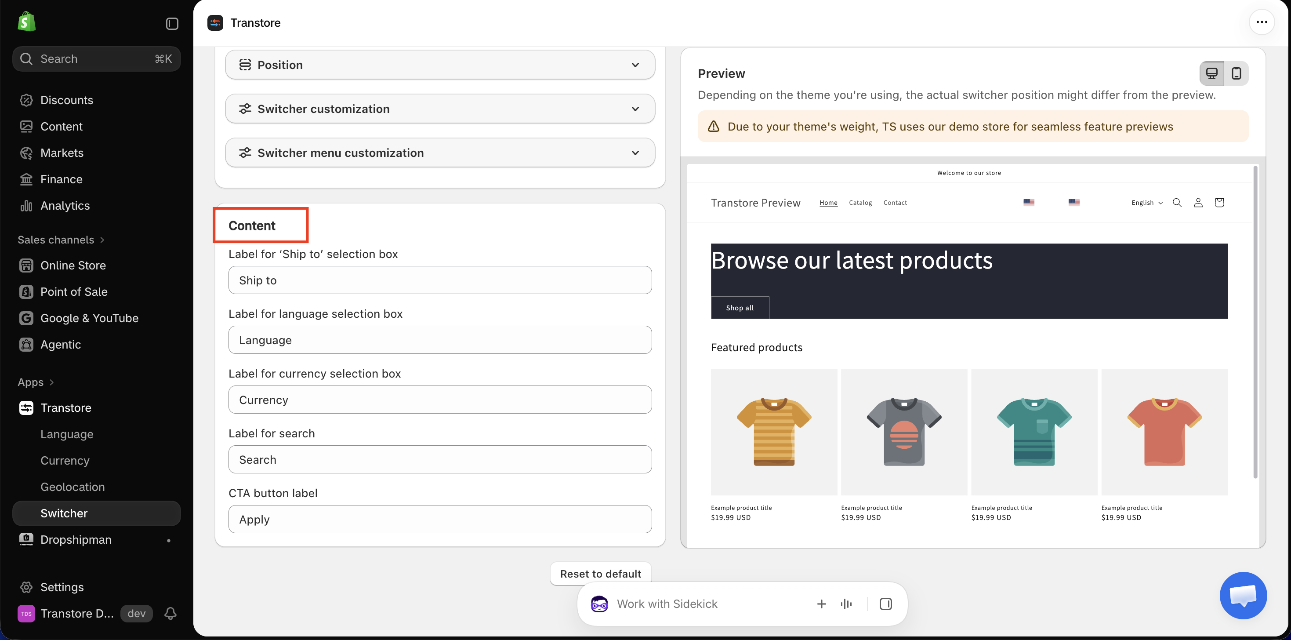The image size is (1291, 640).
Task: Expand the Position section
Action: [440, 65]
